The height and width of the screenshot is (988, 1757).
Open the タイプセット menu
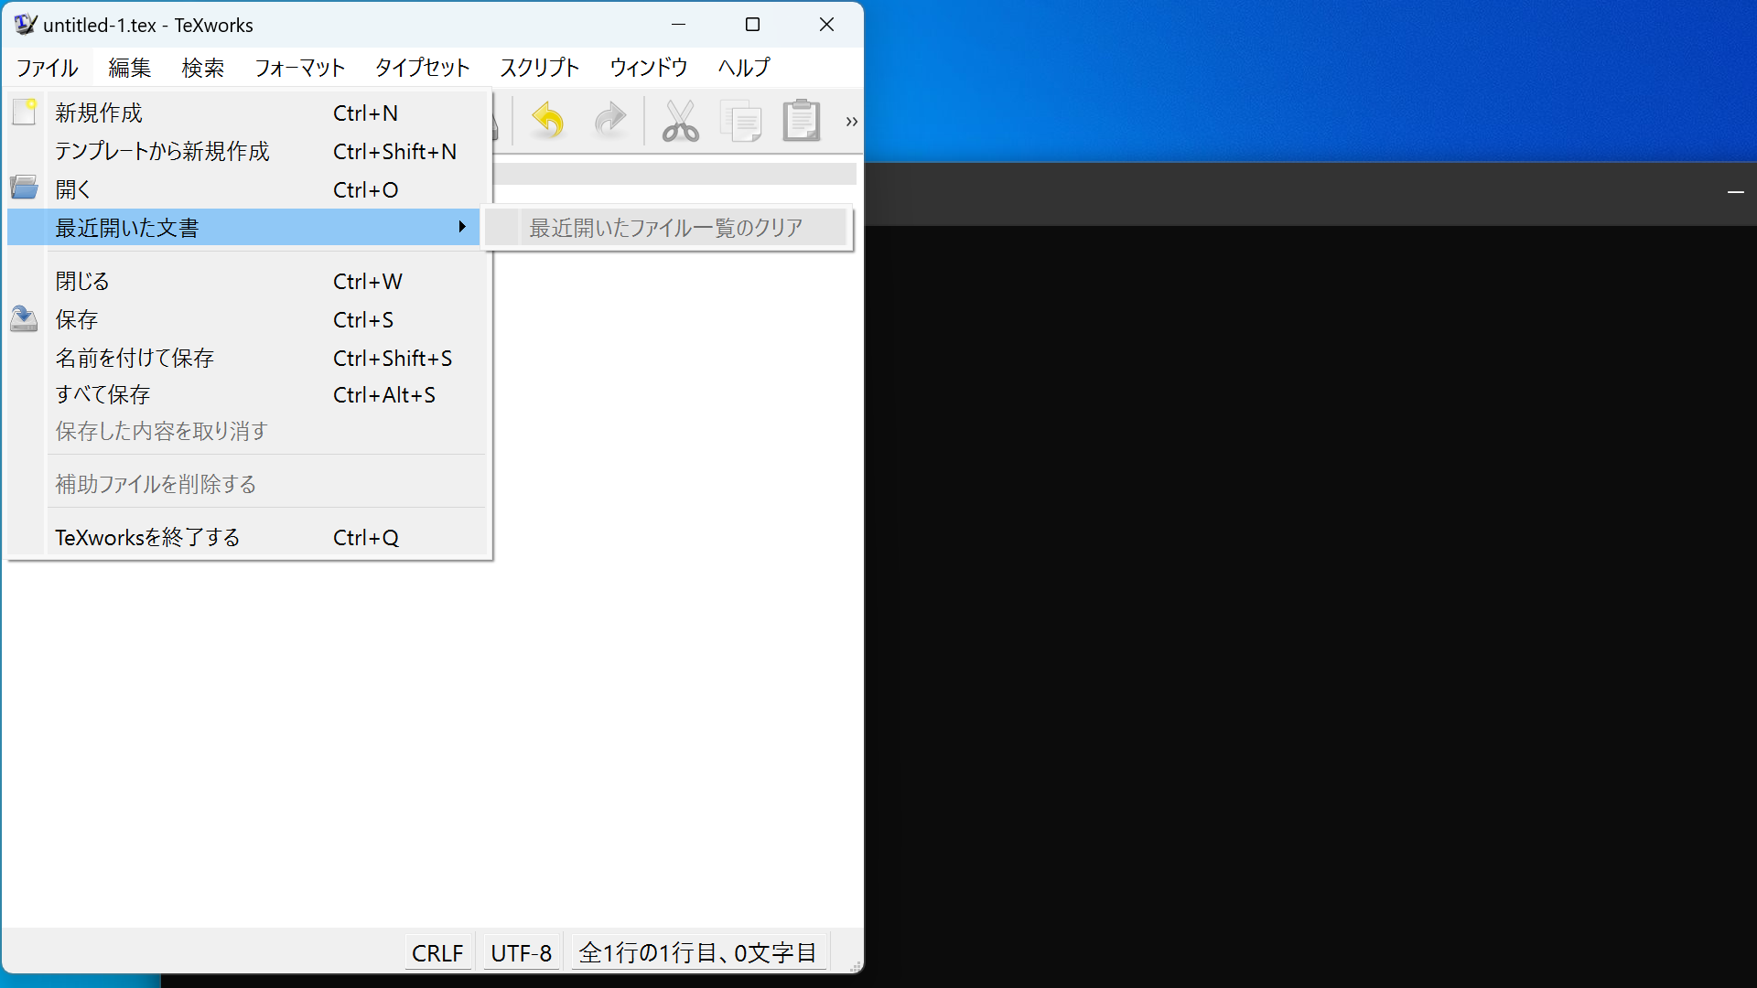pyautogui.click(x=422, y=68)
